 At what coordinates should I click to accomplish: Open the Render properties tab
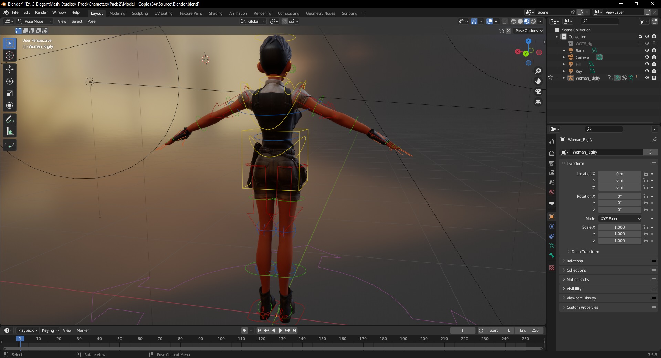pos(552,153)
